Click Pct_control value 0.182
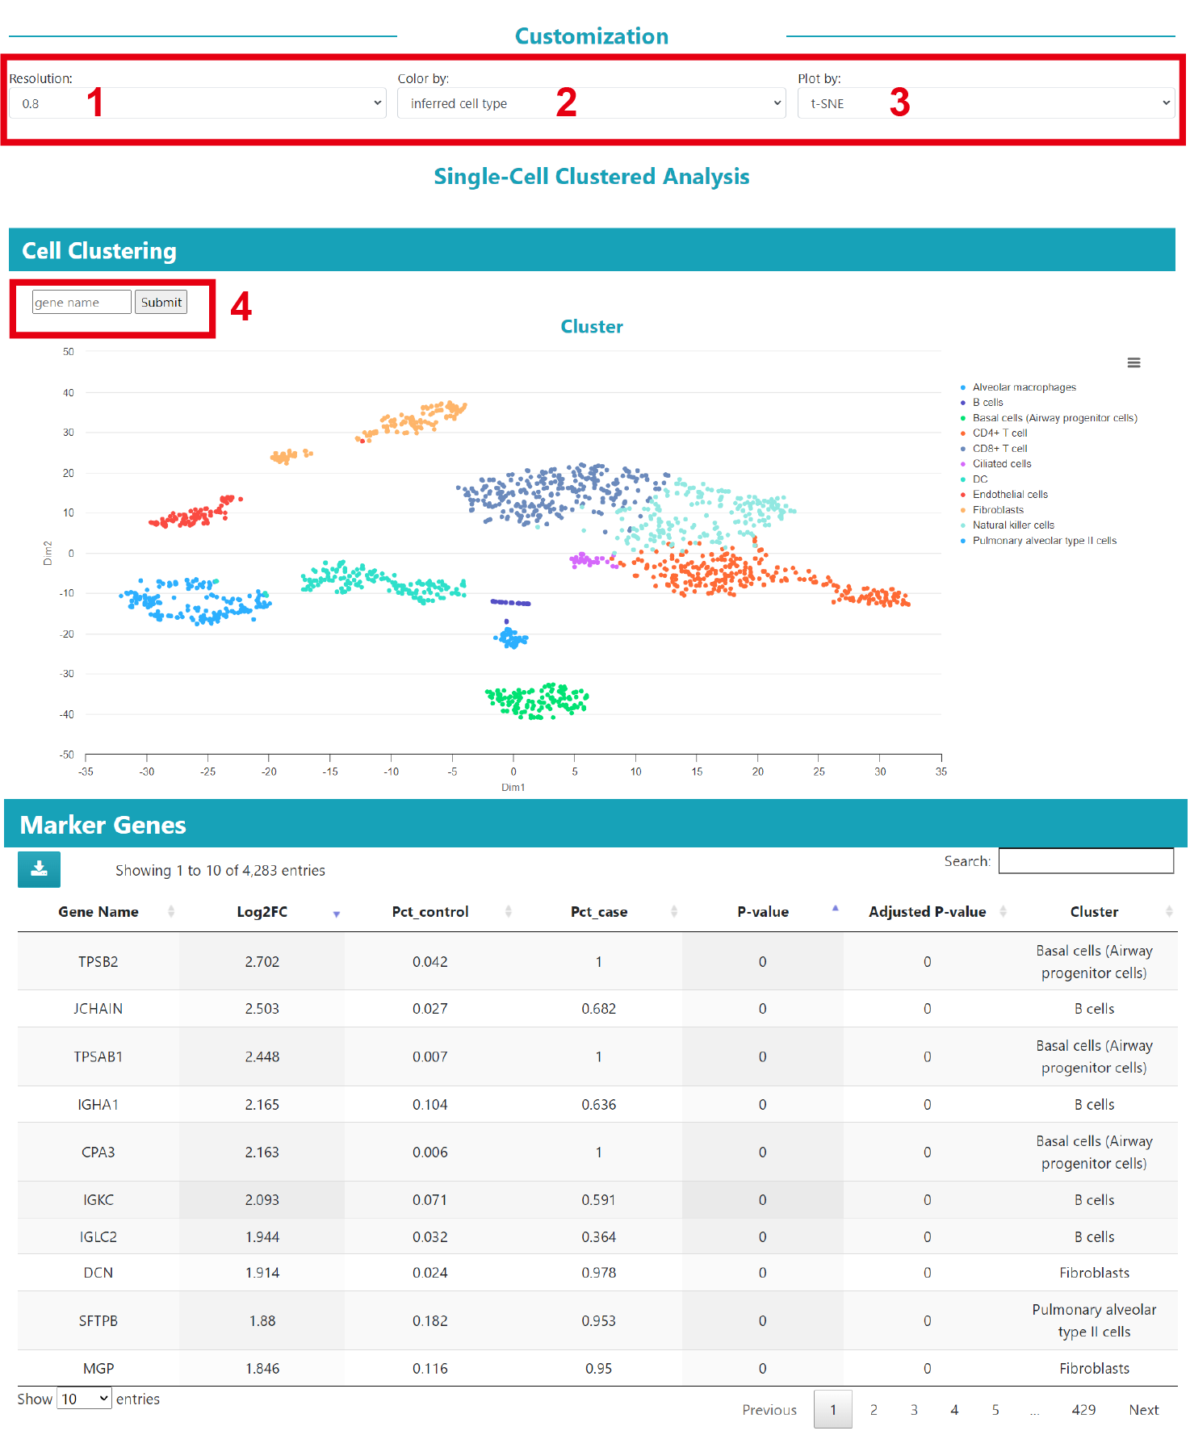The width and height of the screenshot is (1190, 1439). pos(429,1320)
